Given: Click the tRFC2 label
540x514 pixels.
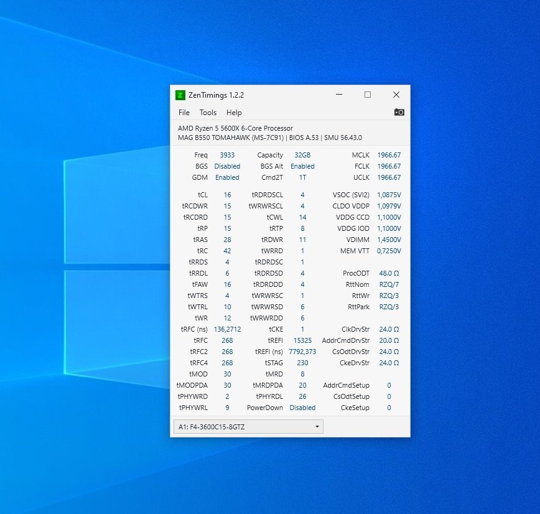Looking at the screenshot, I should point(198,352).
